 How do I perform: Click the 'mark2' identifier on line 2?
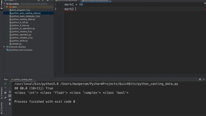click(69, 9)
